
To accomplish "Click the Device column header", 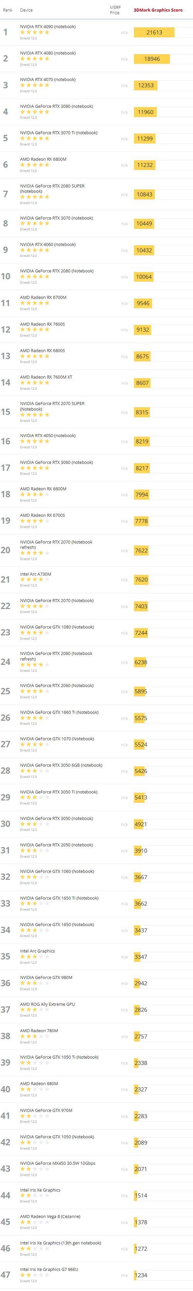I will pos(26,10).
